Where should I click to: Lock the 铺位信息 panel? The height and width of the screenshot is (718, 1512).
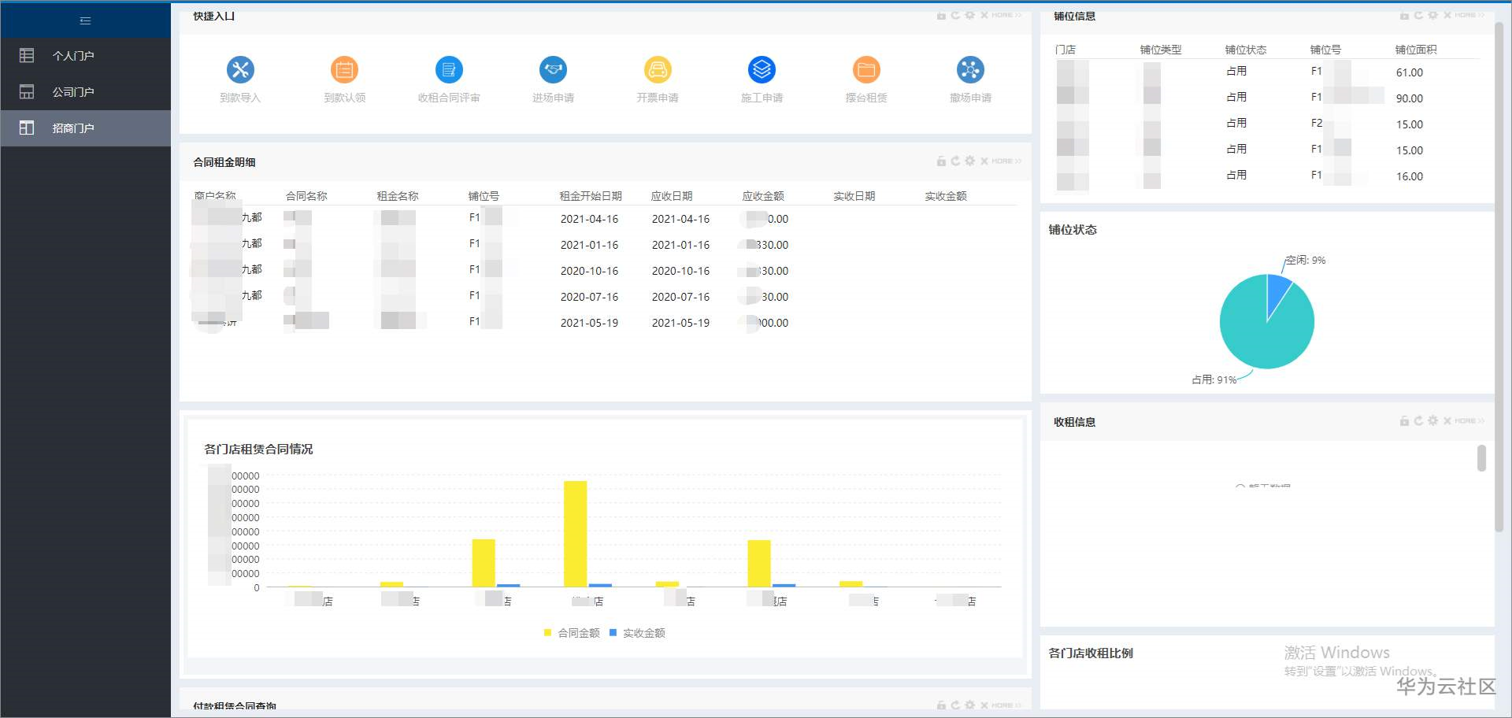(1404, 15)
